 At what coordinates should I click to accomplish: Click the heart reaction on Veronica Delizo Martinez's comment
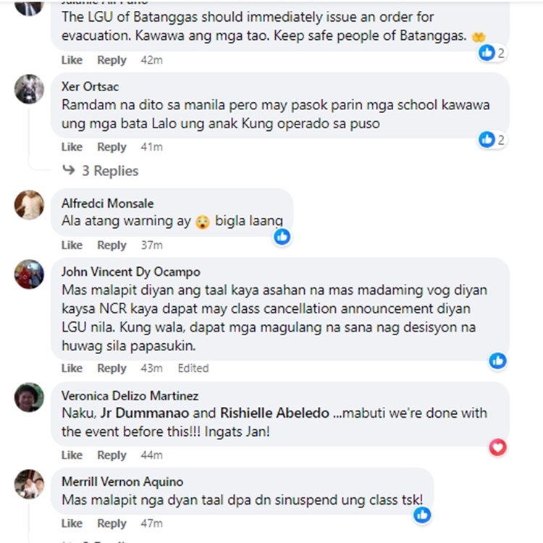497,447
